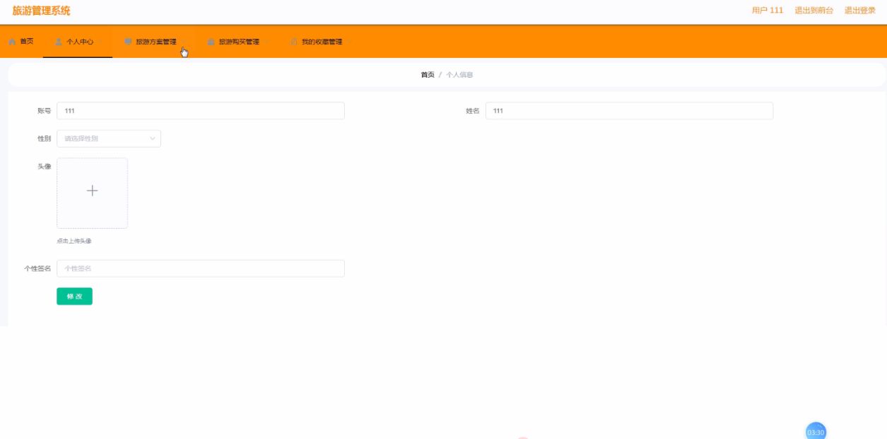The image size is (887, 439).
Task: Click the 个性签名 label
Action: pos(37,268)
